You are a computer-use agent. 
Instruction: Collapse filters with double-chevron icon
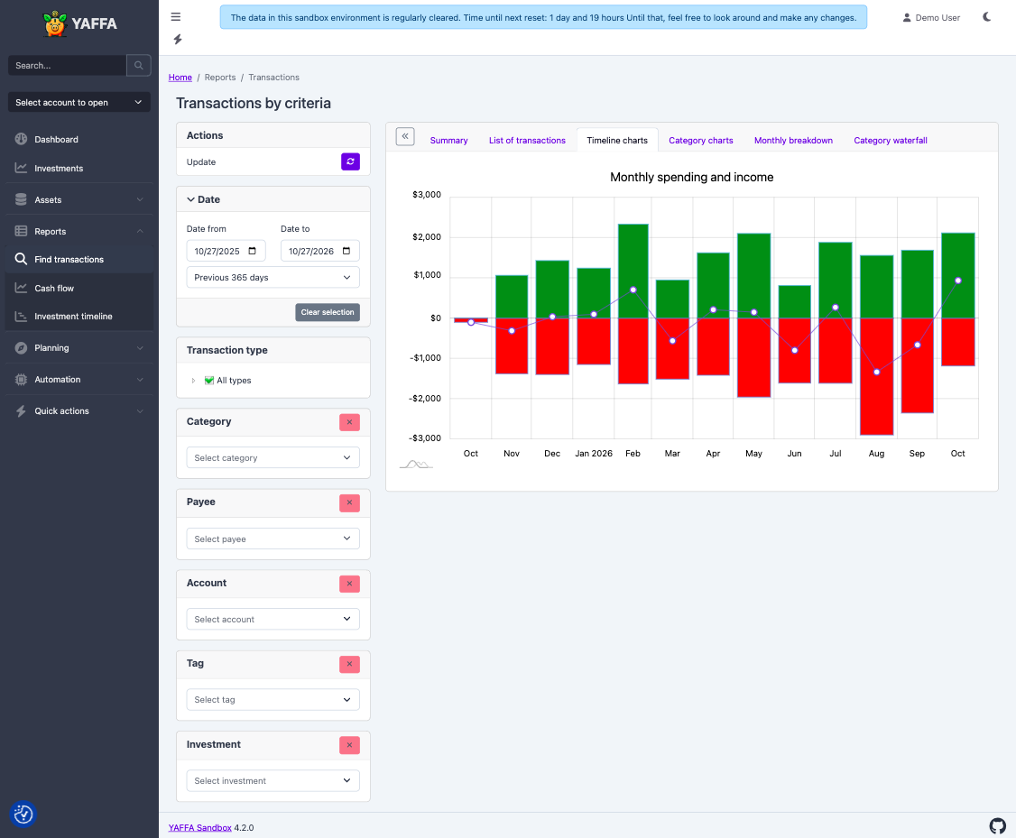click(405, 136)
